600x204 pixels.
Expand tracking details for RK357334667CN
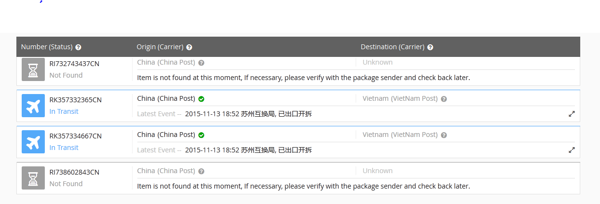[x=572, y=150]
